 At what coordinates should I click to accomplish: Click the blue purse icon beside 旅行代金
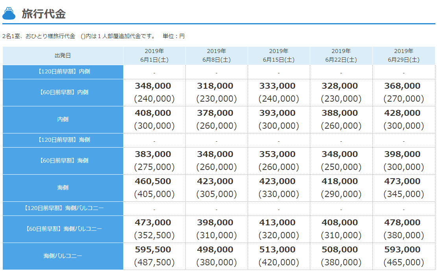point(9,13)
